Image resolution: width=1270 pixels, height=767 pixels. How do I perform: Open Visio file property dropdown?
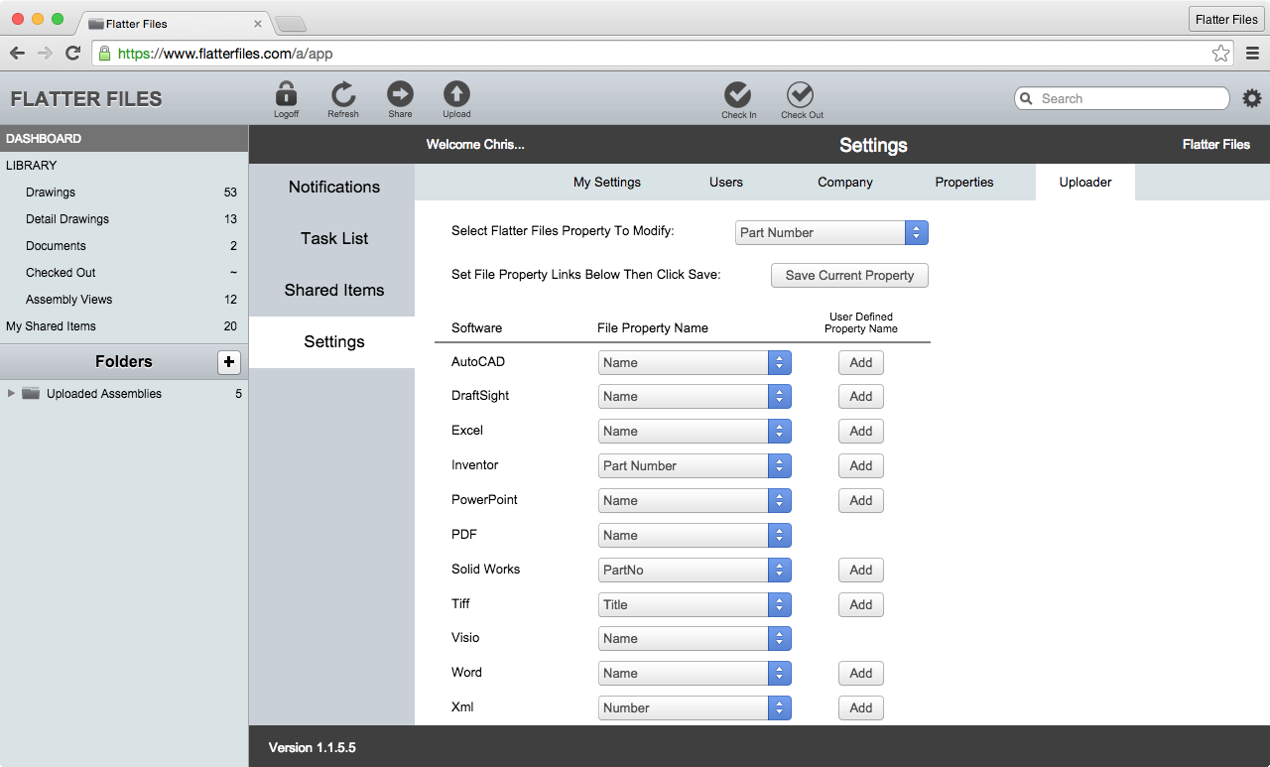[x=695, y=639]
